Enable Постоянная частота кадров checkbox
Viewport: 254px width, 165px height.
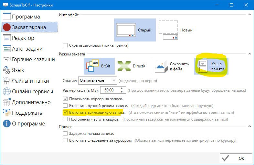click(x=65, y=119)
